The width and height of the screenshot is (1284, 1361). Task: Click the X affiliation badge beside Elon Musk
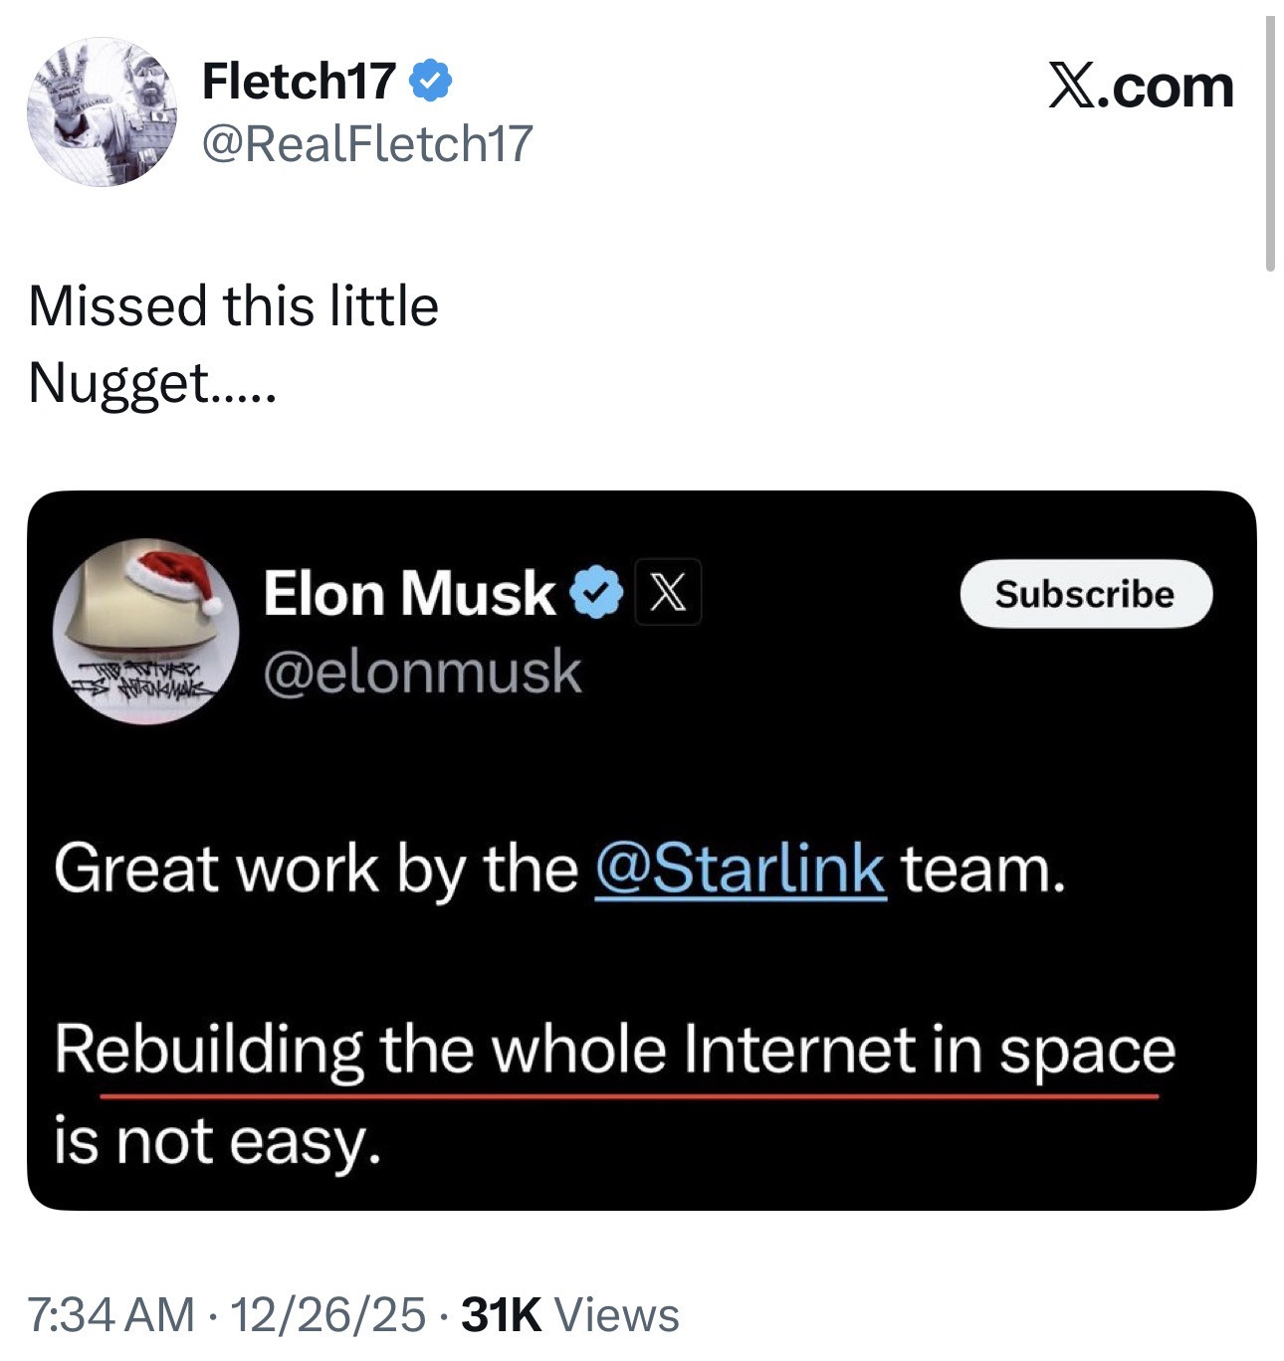[x=668, y=593]
